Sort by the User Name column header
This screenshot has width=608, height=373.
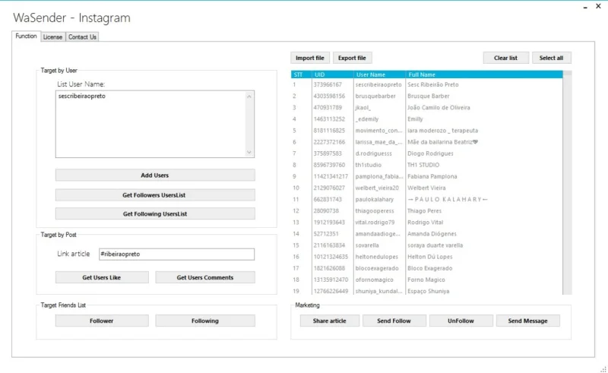click(379, 74)
